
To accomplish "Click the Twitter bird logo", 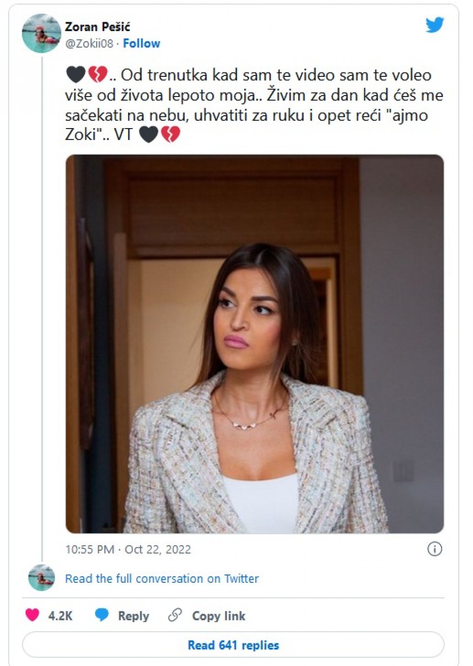I will (x=435, y=25).
